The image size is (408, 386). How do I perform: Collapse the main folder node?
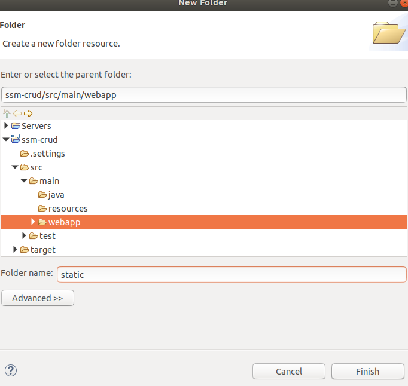pos(24,181)
